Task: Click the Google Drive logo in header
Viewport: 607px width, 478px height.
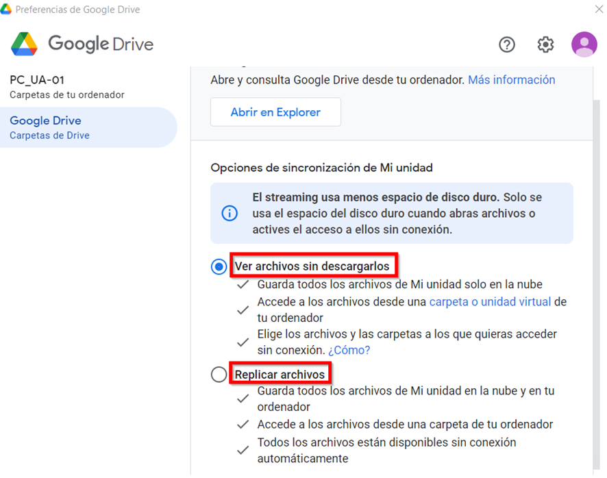Action: click(82, 45)
